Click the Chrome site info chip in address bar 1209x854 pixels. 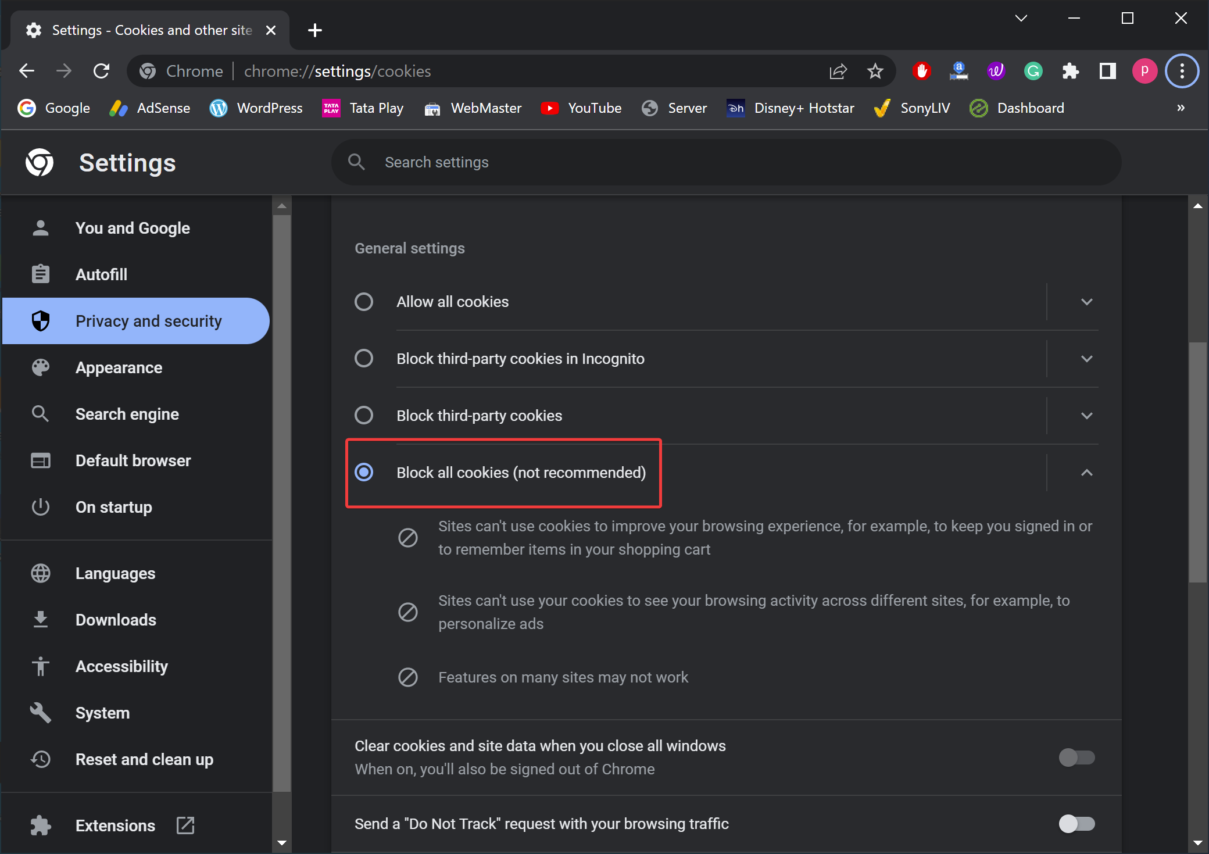[181, 72]
